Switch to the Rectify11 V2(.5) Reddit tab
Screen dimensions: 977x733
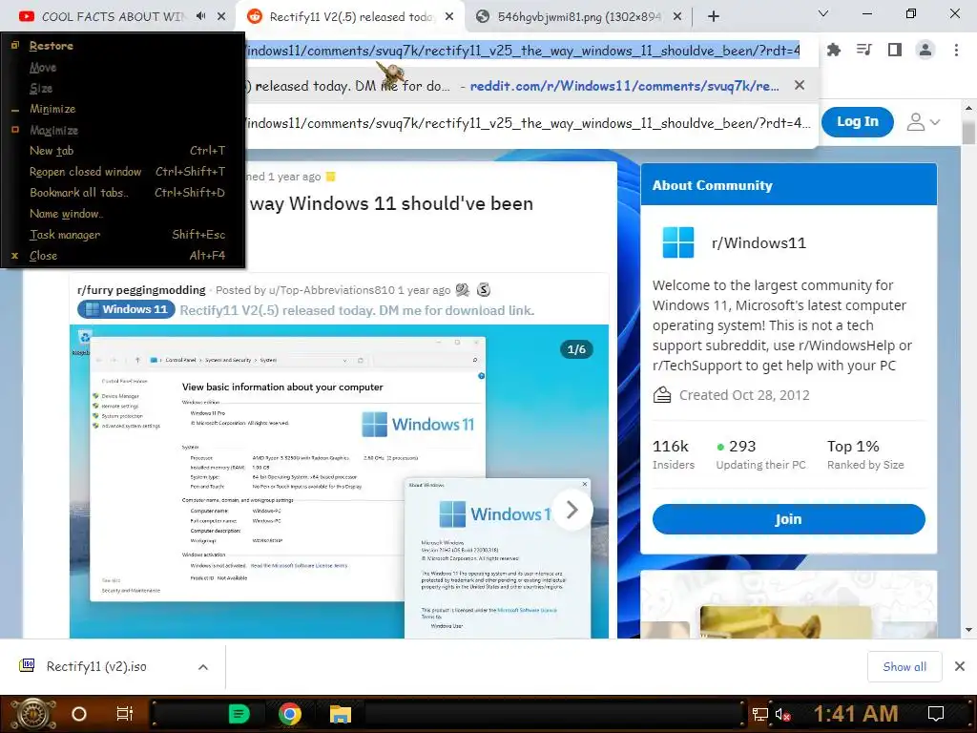point(349,17)
